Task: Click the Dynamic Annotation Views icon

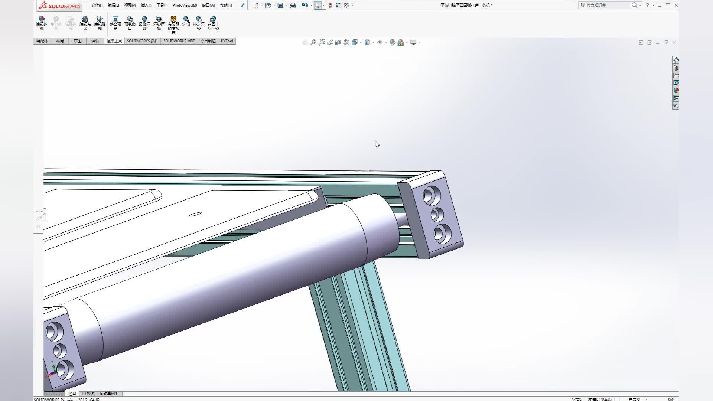Action: point(346,42)
